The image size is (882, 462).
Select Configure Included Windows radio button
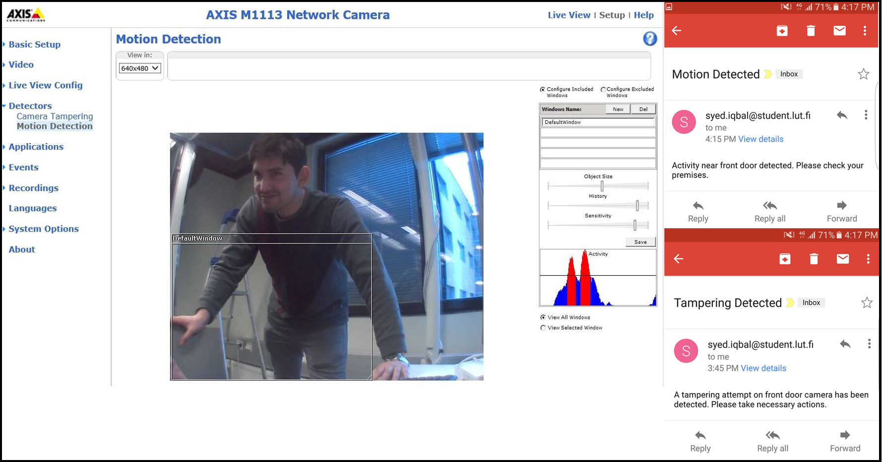point(542,90)
